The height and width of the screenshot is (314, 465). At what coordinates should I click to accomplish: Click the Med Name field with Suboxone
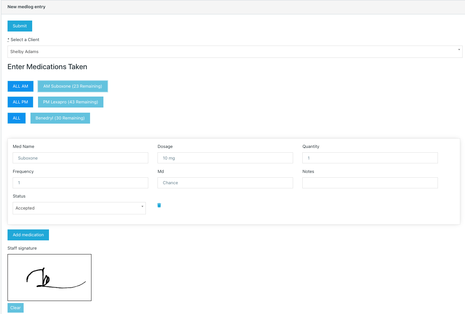(80, 158)
